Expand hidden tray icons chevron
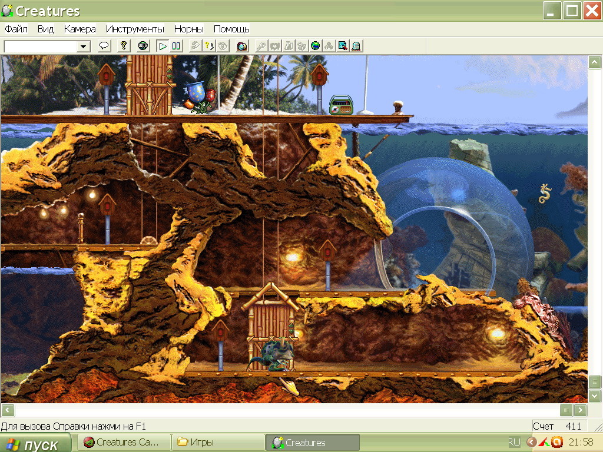Viewport: 603px width, 452px height. pos(531,443)
